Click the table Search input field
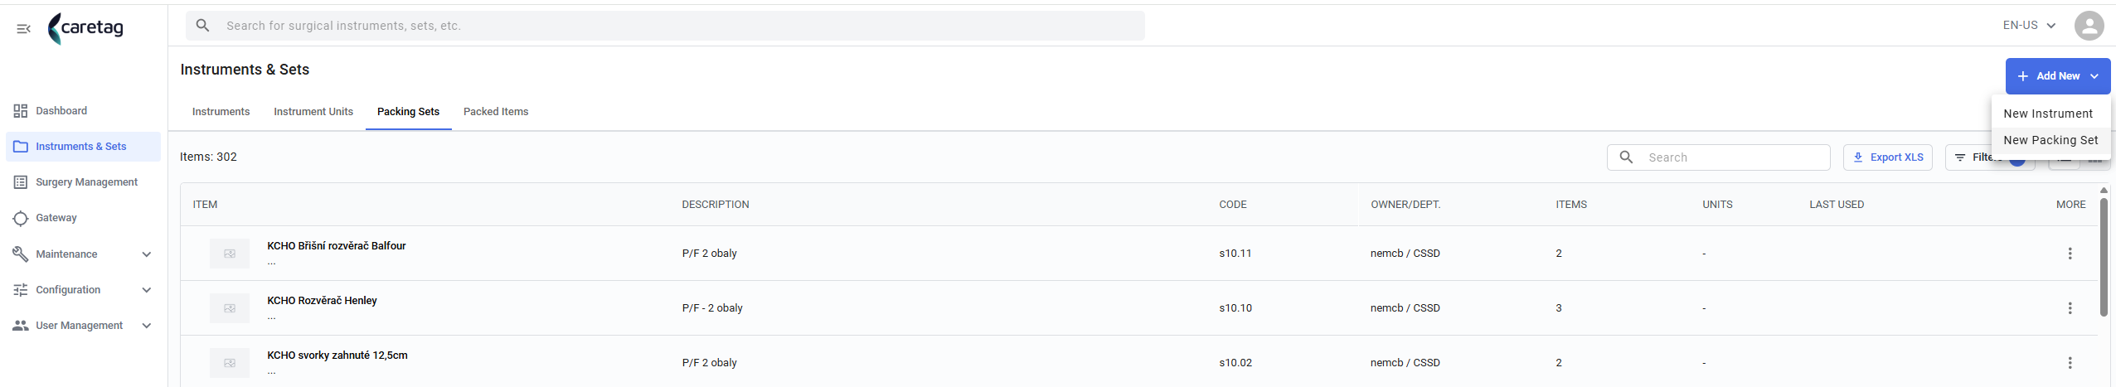 pyautogui.click(x=1718, y=157)
